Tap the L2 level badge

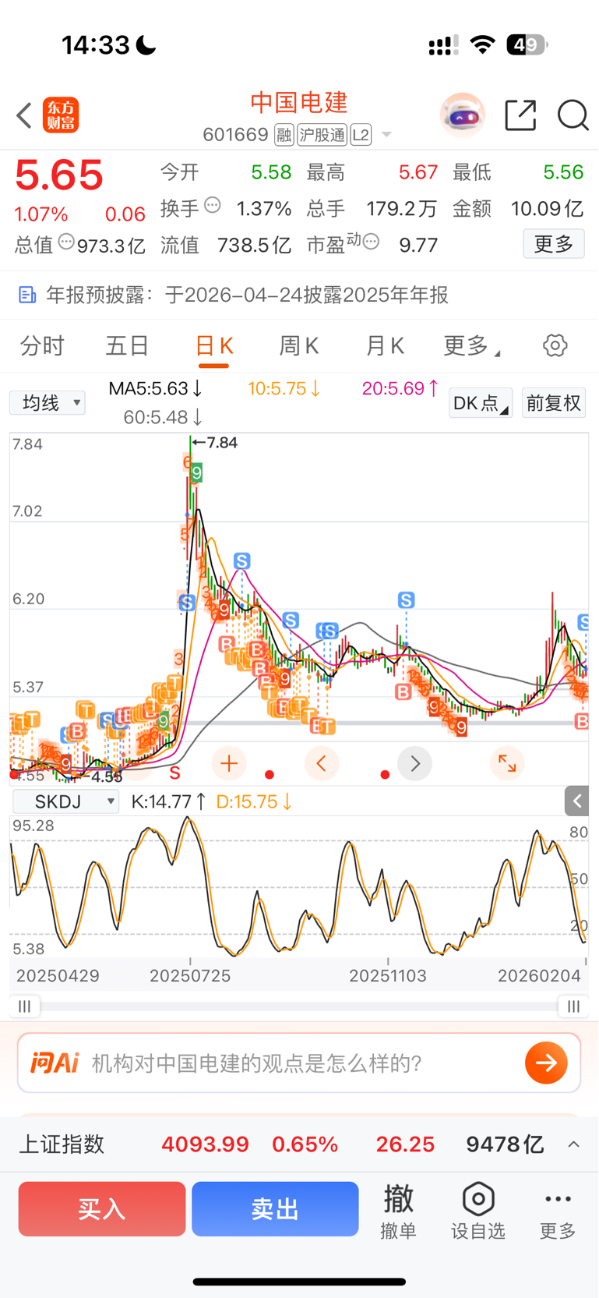(x=361, y=135)
